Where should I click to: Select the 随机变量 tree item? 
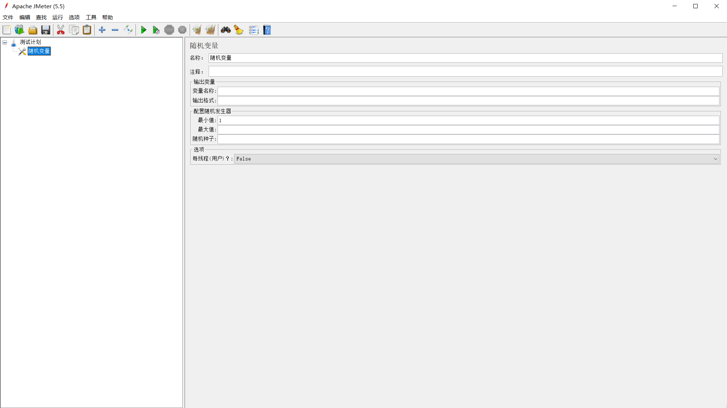39,51
